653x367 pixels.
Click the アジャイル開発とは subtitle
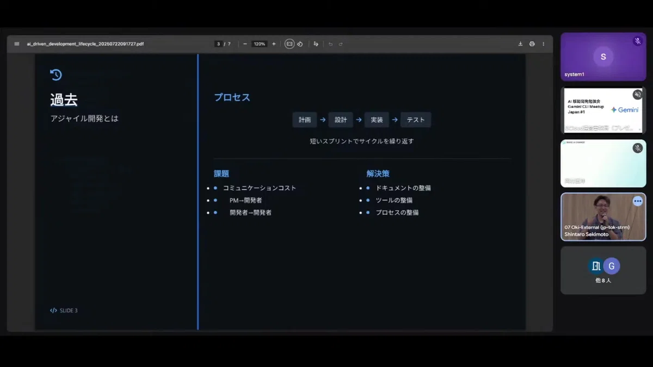(x=84, y=119)
